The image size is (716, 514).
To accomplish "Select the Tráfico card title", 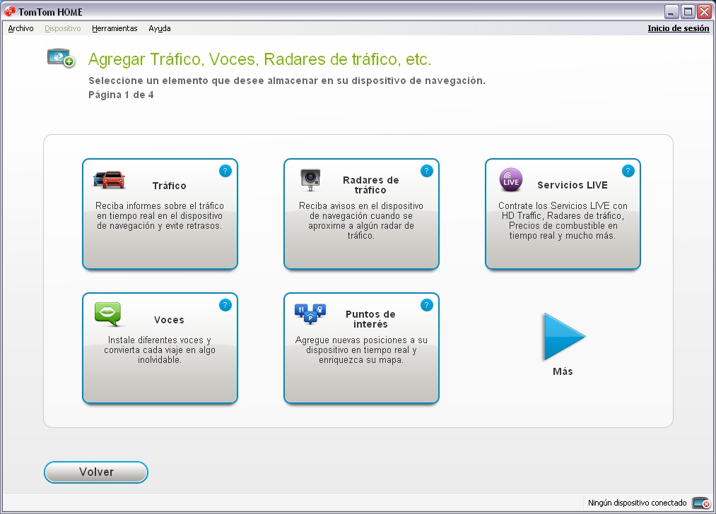I will (170, 186).
